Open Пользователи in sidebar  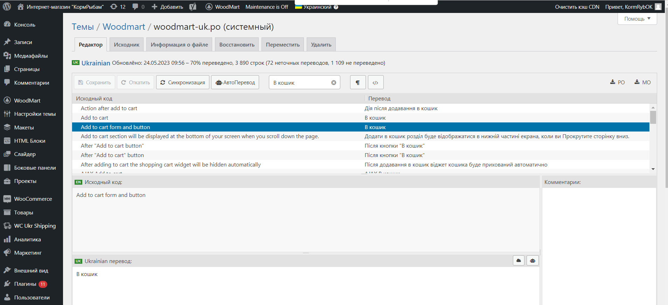[x=32, y=297]
